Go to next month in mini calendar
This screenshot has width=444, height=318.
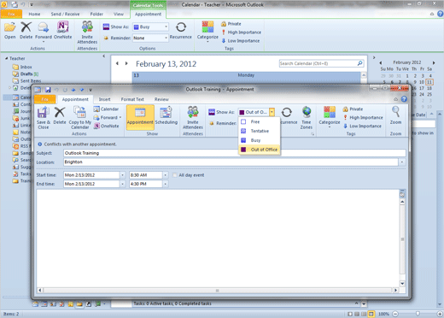434,62
